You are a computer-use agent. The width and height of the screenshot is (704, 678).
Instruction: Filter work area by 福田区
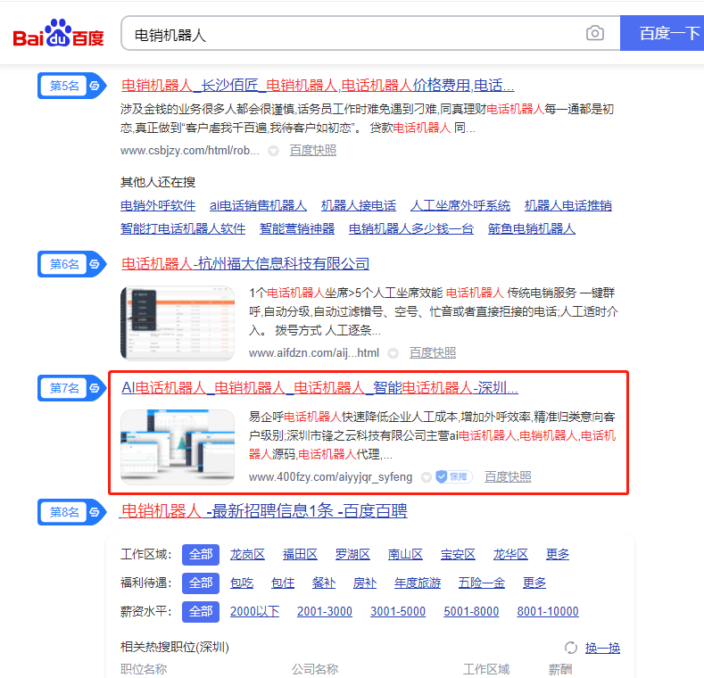(x=300, y=555)
